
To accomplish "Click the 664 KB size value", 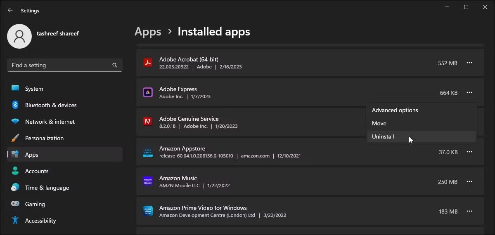I will point(449,93).
